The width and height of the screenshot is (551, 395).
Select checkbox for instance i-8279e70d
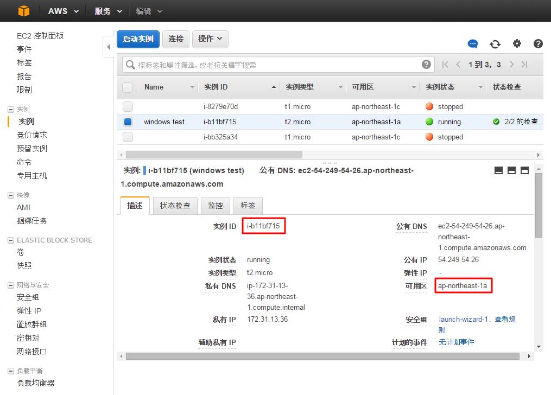coord(128,106)
